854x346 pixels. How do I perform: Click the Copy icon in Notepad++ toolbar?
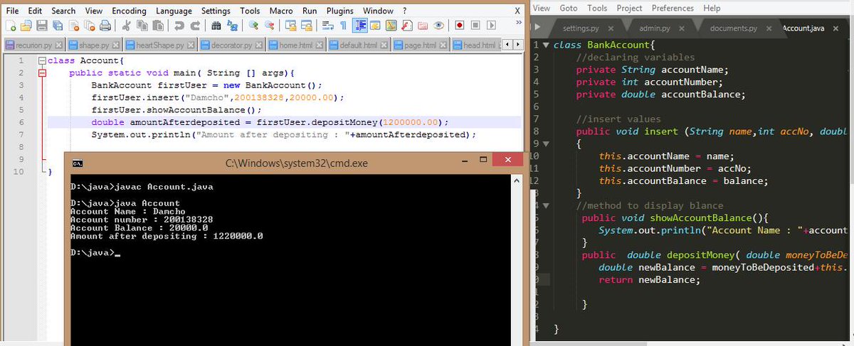142,26
